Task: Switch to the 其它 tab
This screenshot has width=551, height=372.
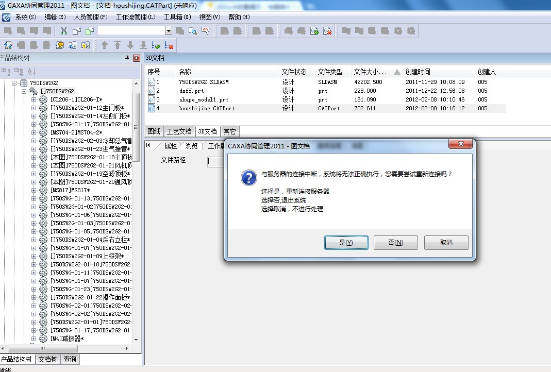Action: coord(229,131)
